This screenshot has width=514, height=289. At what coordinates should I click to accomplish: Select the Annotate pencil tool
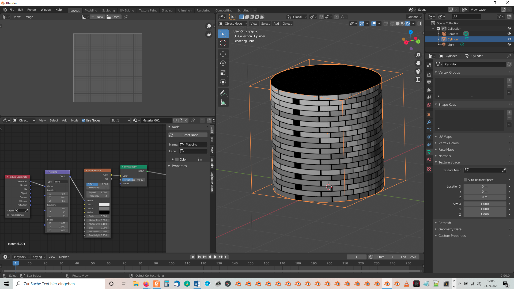point(223,93)
